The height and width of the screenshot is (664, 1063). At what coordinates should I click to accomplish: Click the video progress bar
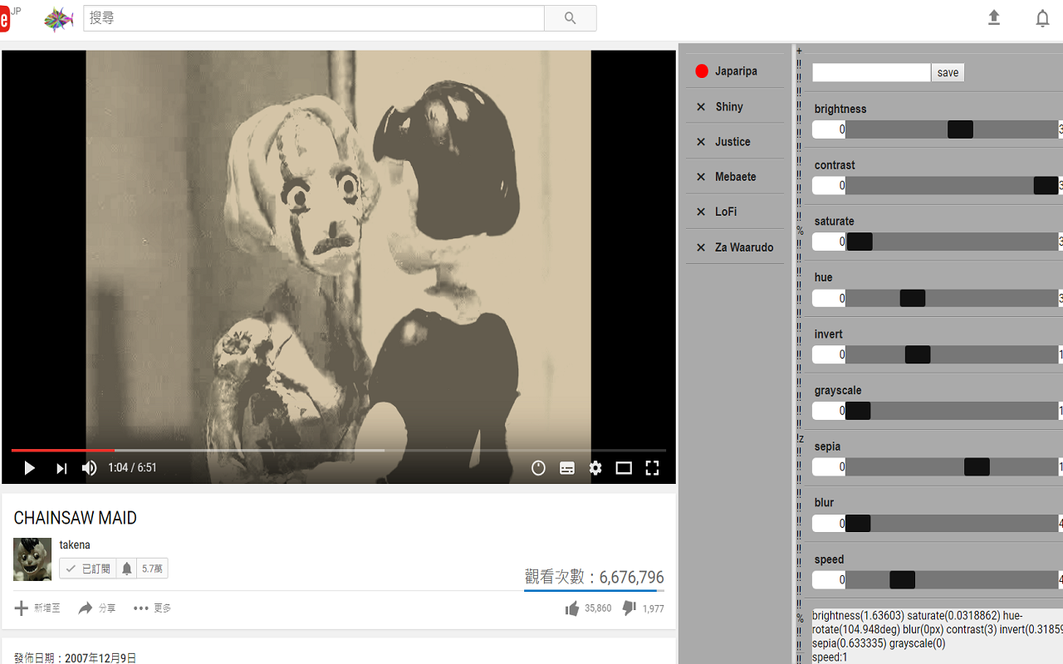coord(339,450)
